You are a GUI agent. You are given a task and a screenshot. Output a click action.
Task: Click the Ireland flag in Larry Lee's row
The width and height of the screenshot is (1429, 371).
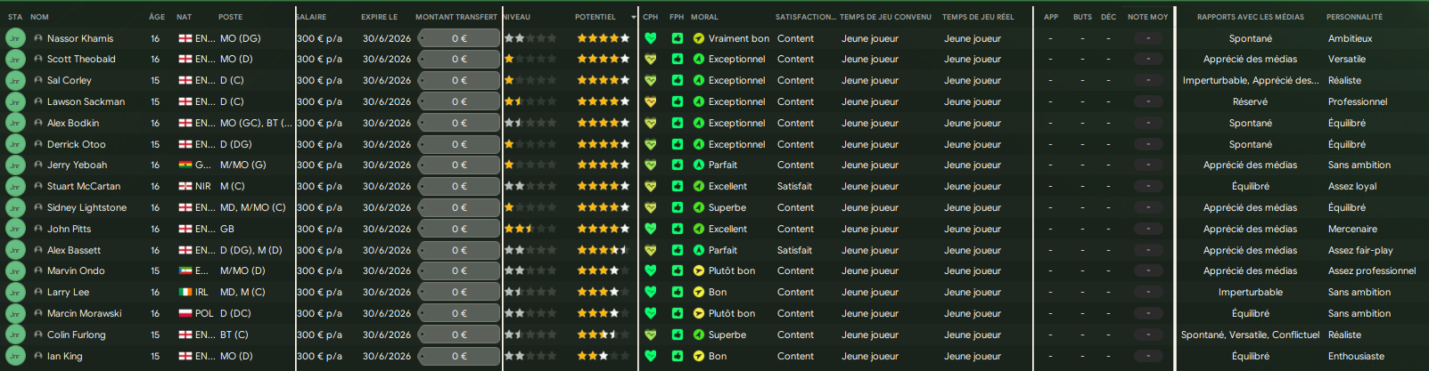coord(185,293)
